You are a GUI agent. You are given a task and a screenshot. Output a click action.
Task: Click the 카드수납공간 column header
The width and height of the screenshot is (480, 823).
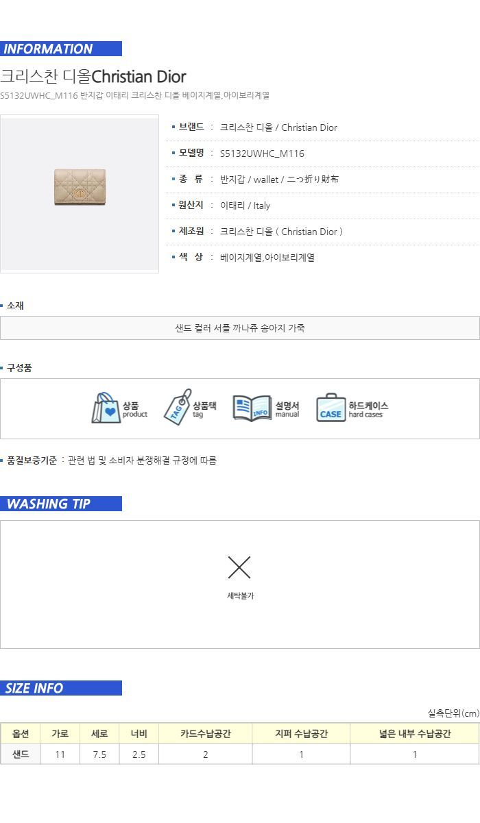[x=206, y=734]
